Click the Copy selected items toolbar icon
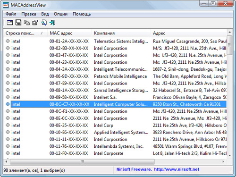Viewport: 236px width, 177px height. point(27,23)
